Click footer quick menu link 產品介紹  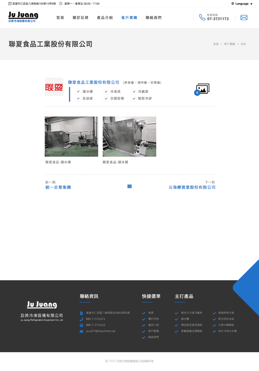pos(154,325)
